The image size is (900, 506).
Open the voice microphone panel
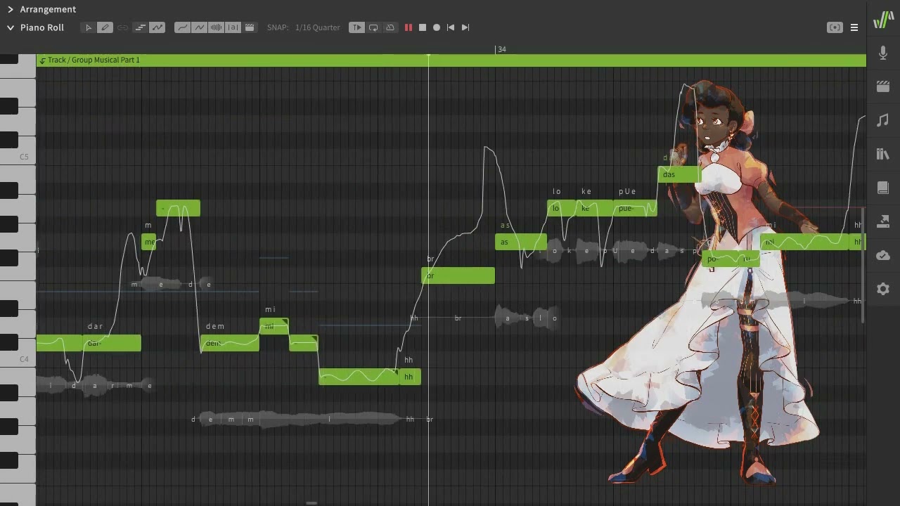[x=883, y=53]
